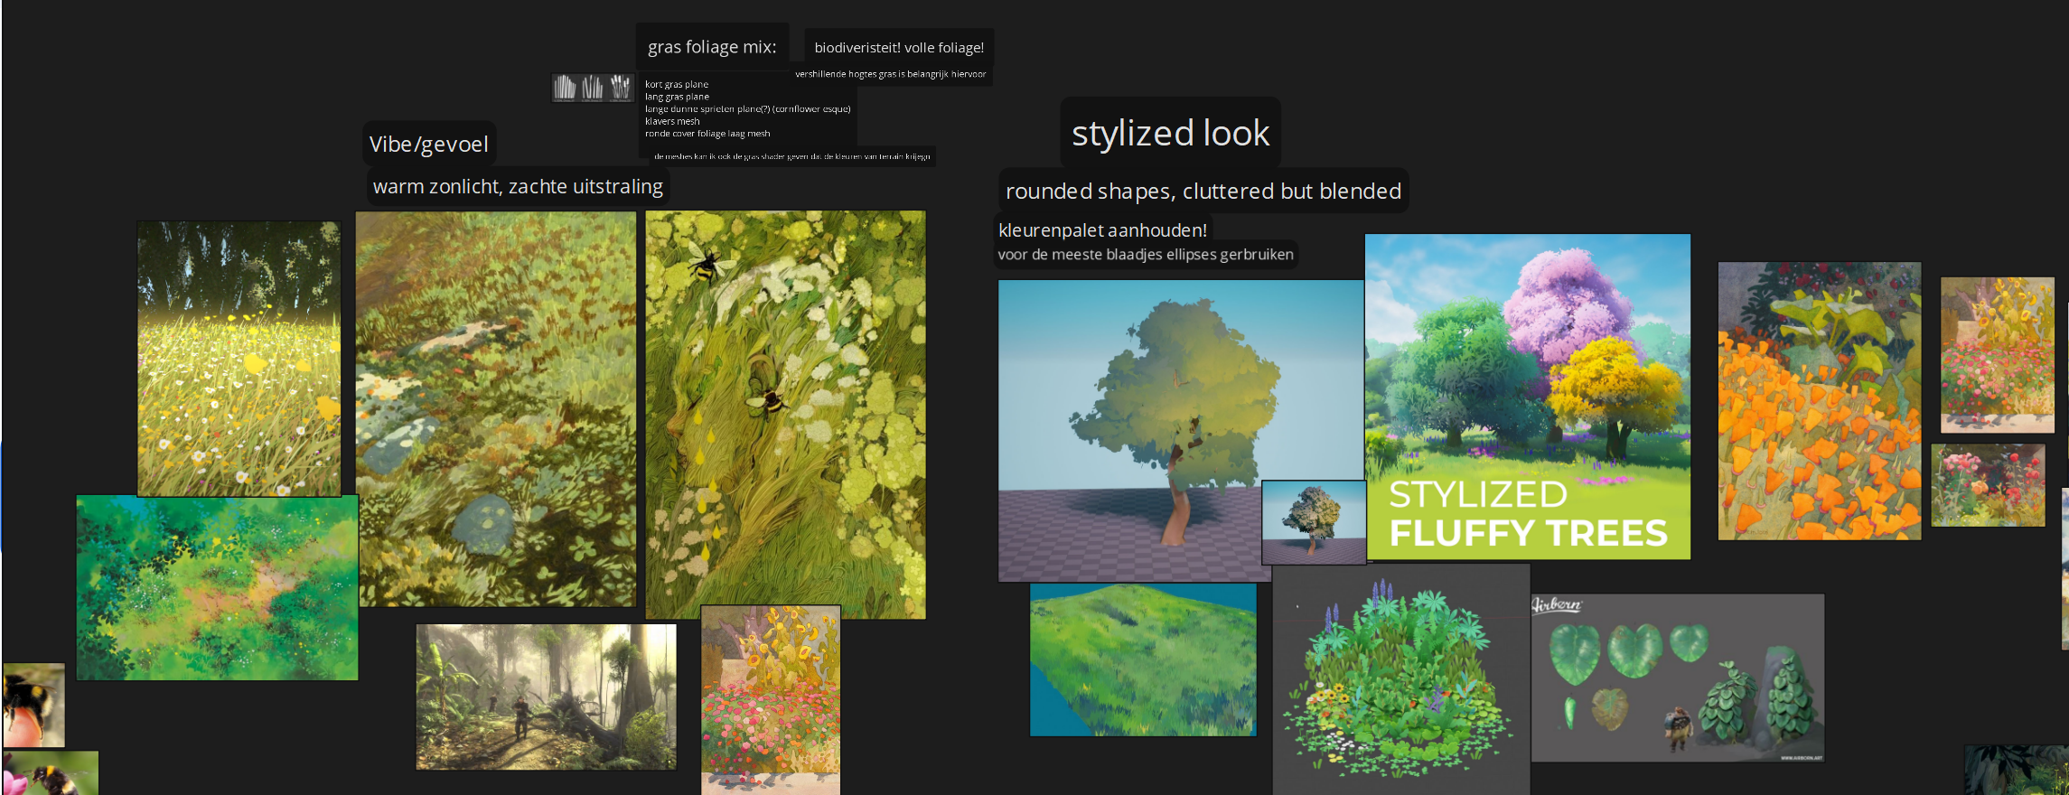Click the bumblebee and white flowers painting

click(x=785, y=414)
